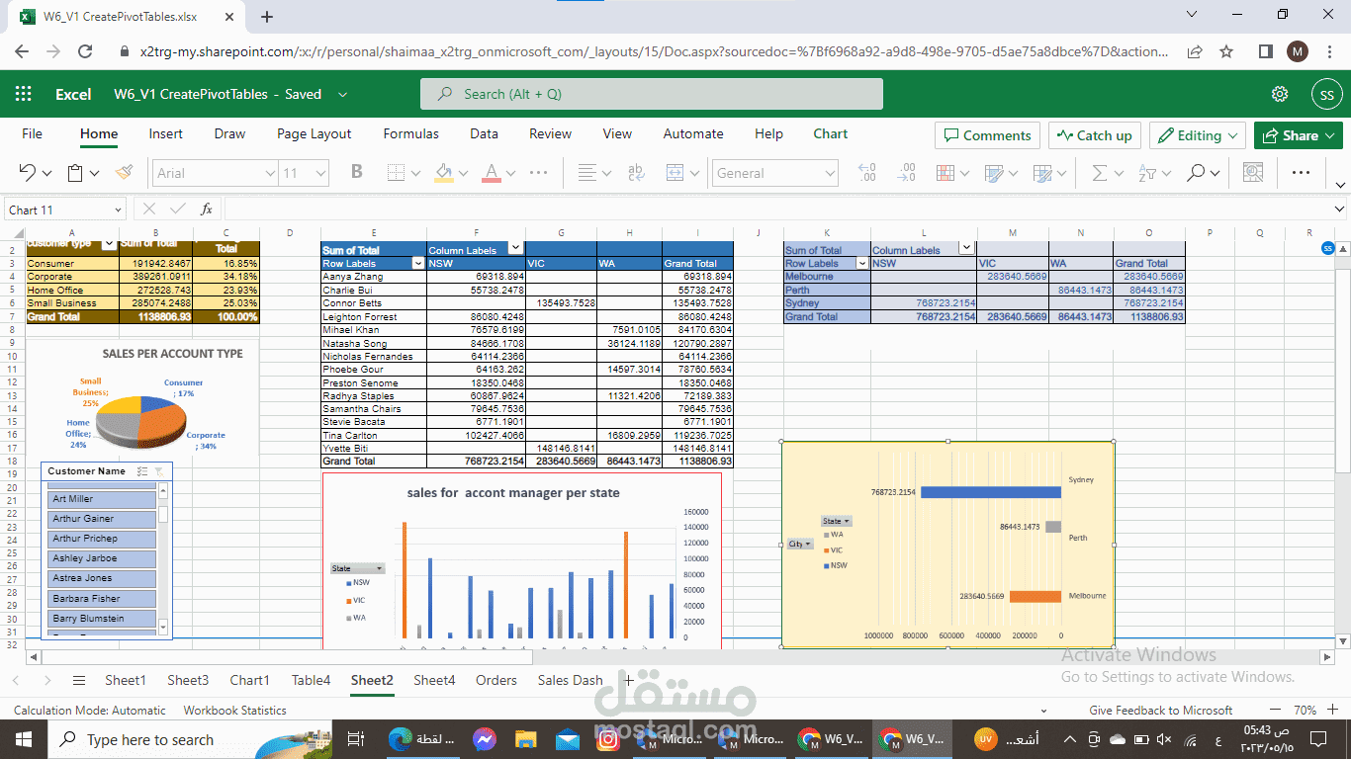Screen dimensions: 1351x759
Task: Click the Font Color icon
Action: tap(489, 172)
